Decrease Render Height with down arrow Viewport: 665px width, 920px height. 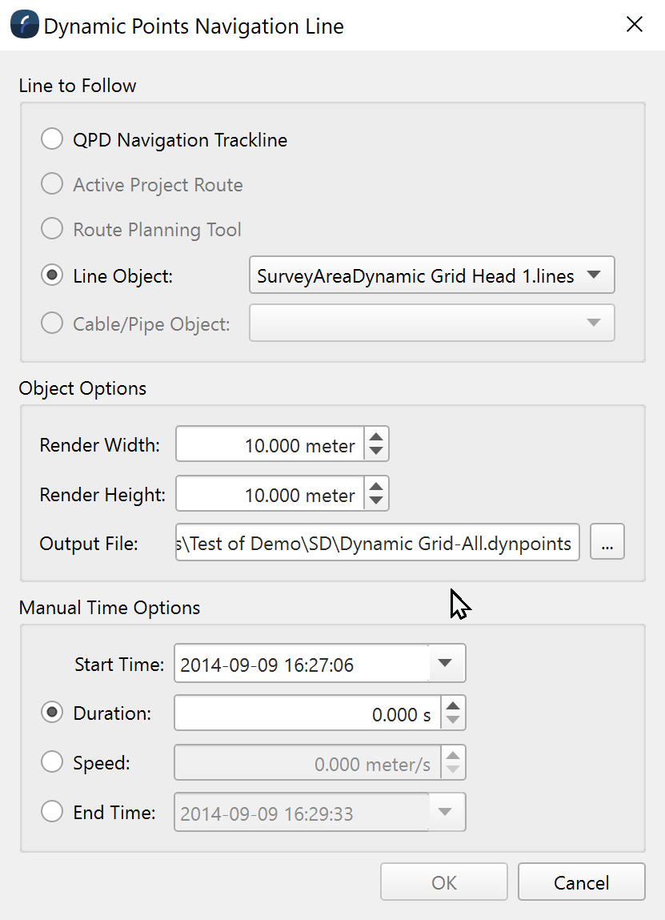click(x=376, y=501)
